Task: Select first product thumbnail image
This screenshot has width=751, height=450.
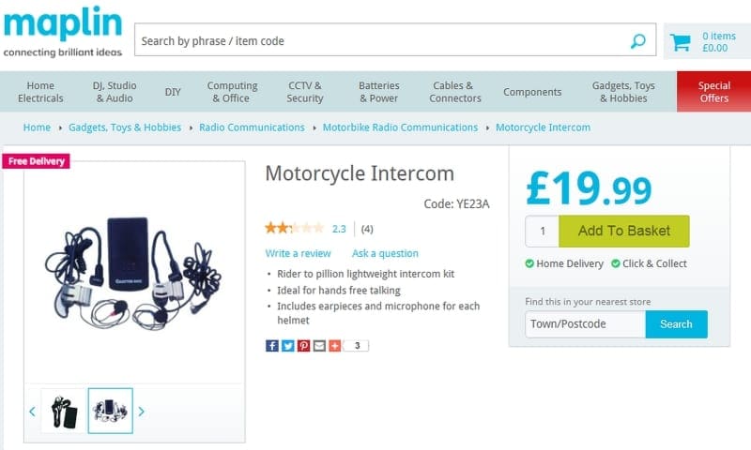Action: pos(63,412)
